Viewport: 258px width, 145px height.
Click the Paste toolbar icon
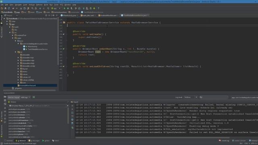(x=28, y=8)
